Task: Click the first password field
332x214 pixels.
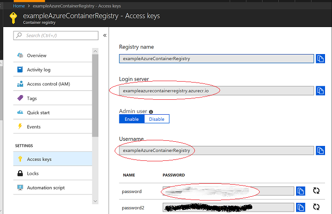Action: (x=228, y=191)
